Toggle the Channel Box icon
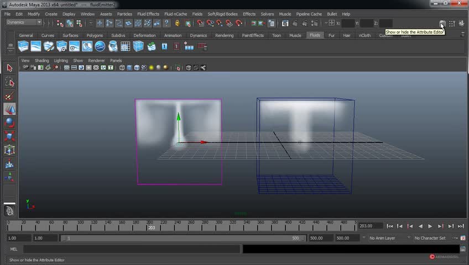The width and height of the screenshot is (469, 265). pyautogui.click(x=461, y=23)
